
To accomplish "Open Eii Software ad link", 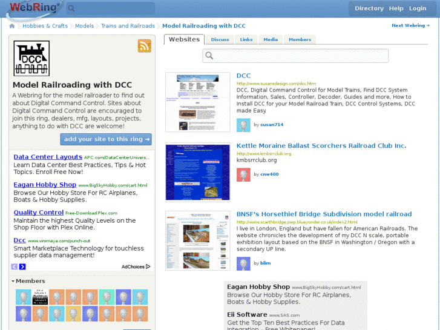I will pyautogui.click(x=247, y=314).
